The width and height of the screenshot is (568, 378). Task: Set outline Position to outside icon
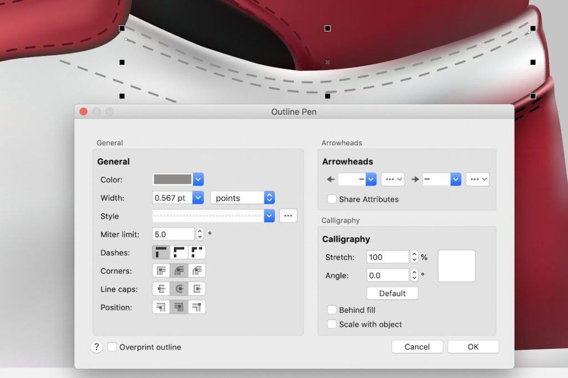(161, 307)
